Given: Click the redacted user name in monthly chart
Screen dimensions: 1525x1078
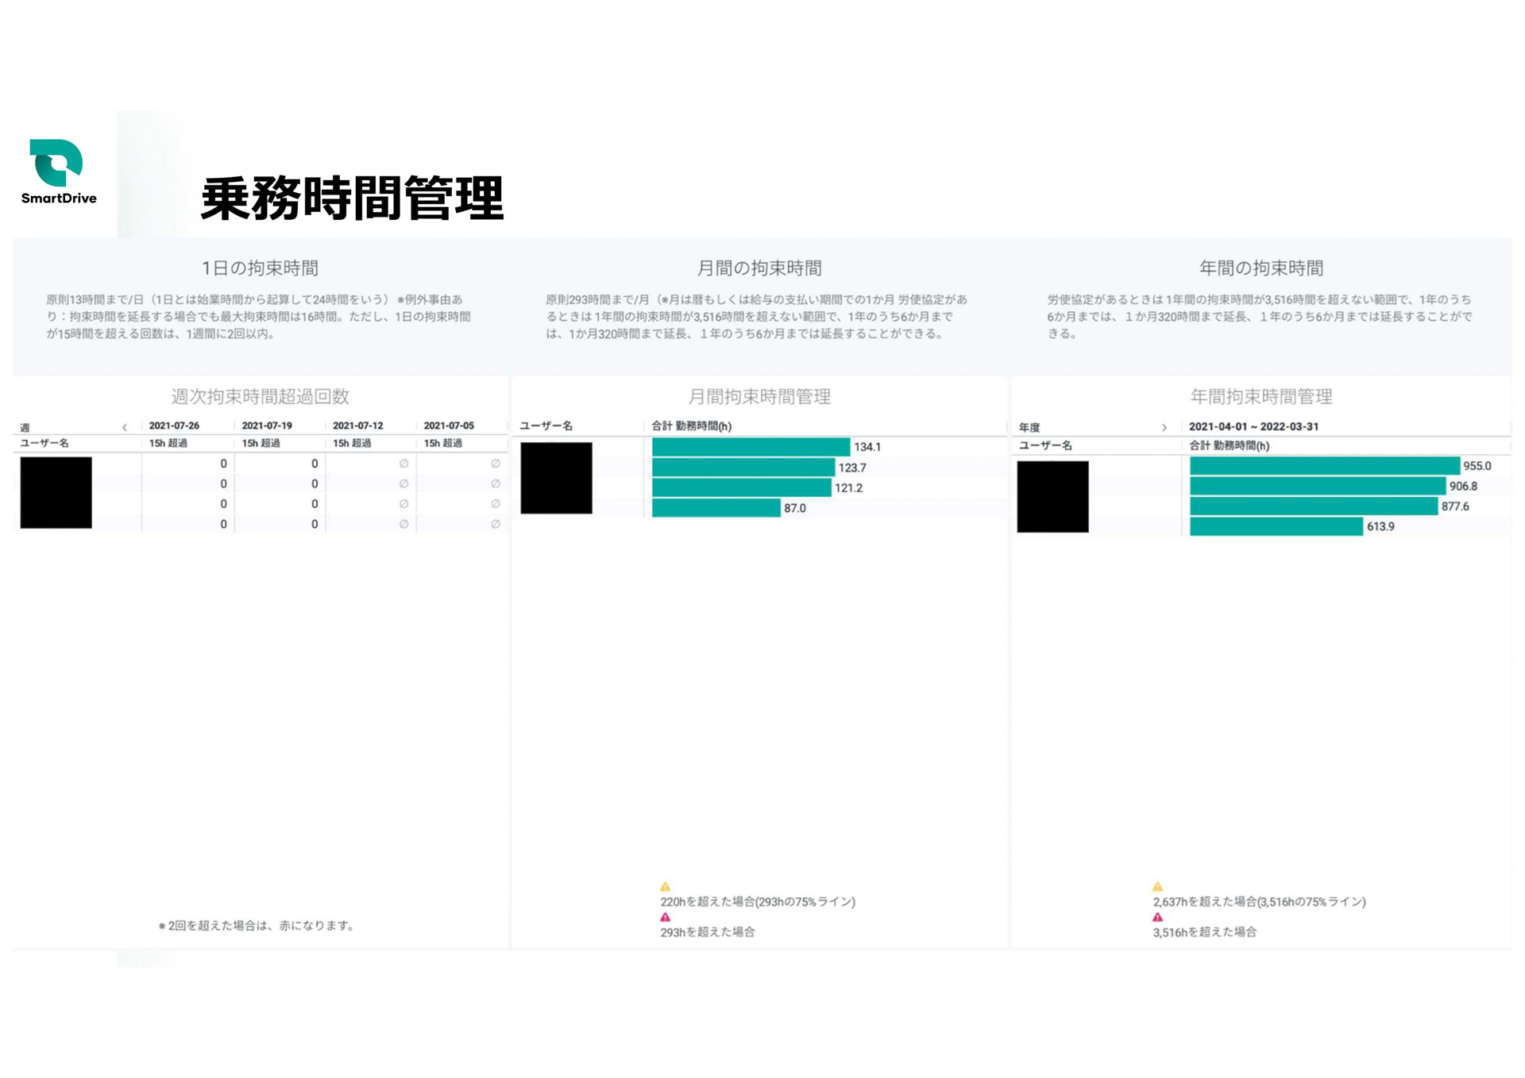Looking at the screenshot, I should click(x=556, y=478).
